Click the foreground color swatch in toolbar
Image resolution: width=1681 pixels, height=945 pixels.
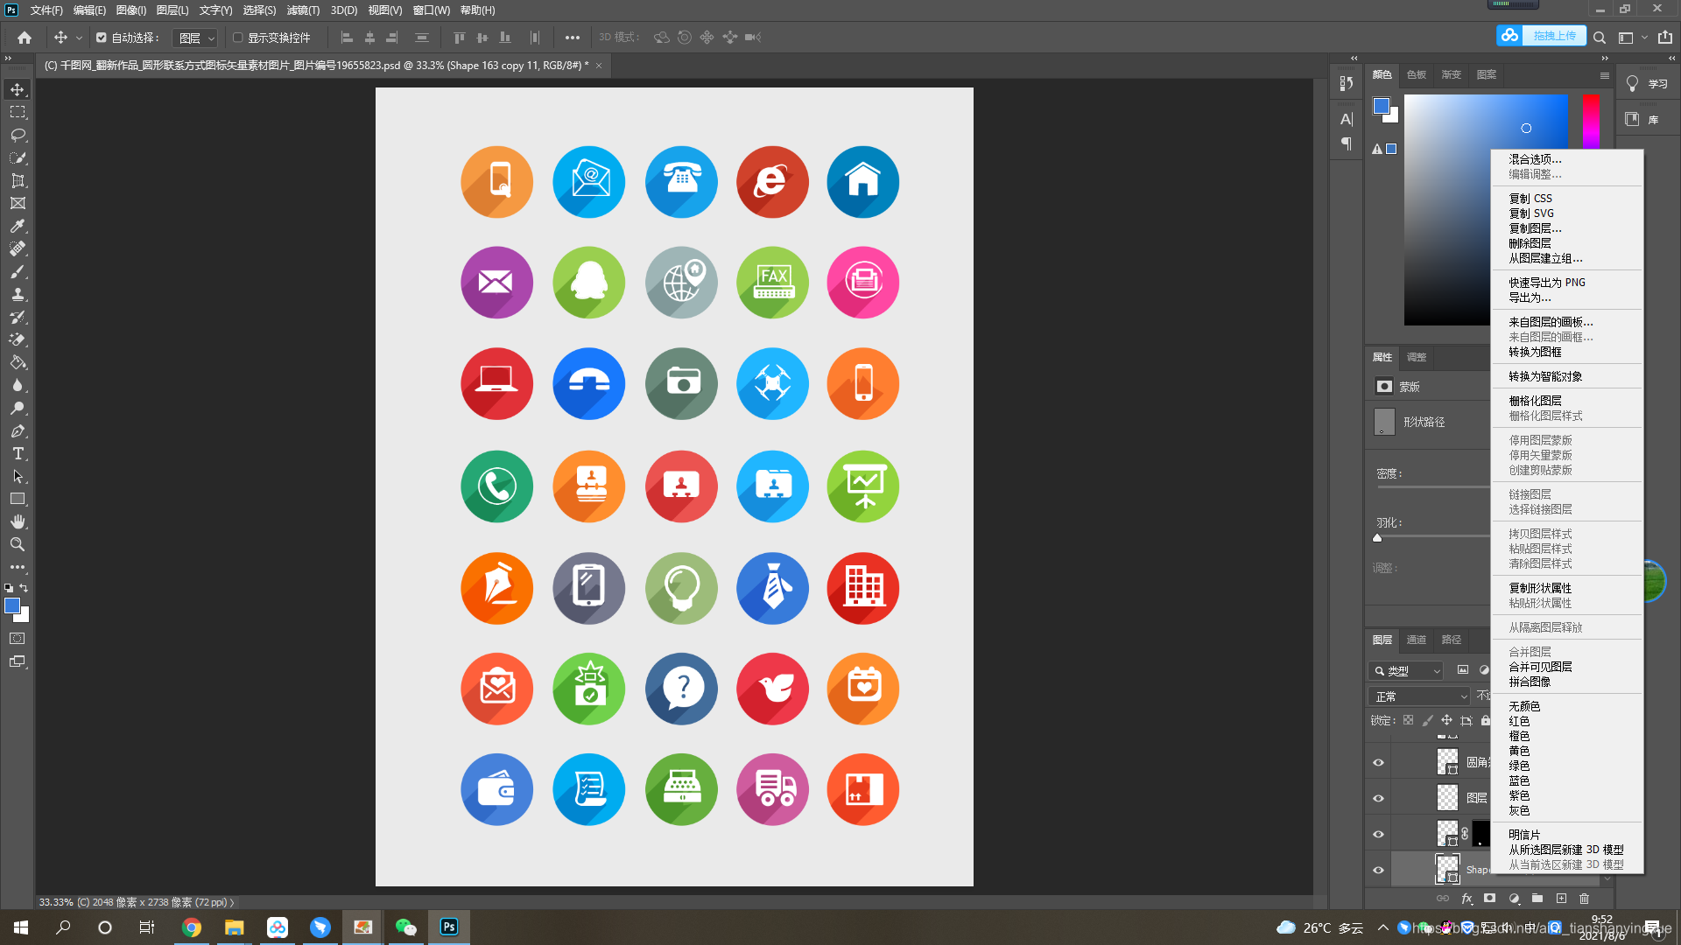[12, 605]
